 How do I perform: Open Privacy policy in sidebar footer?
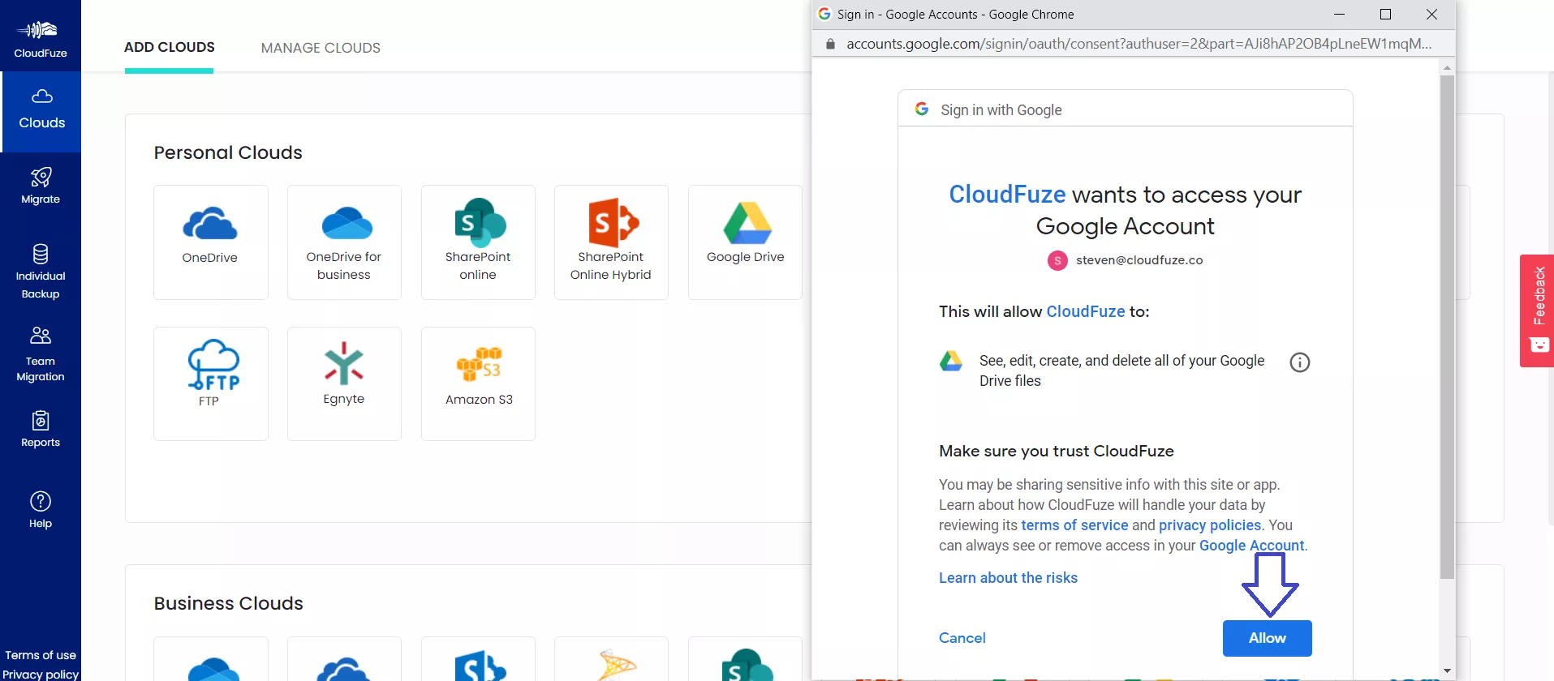(41, 675)
